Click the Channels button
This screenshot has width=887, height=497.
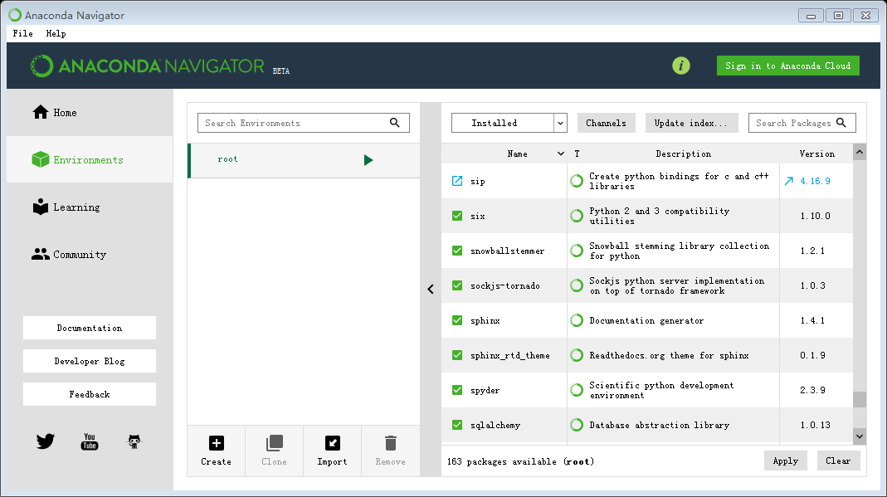tap(606, 123)
